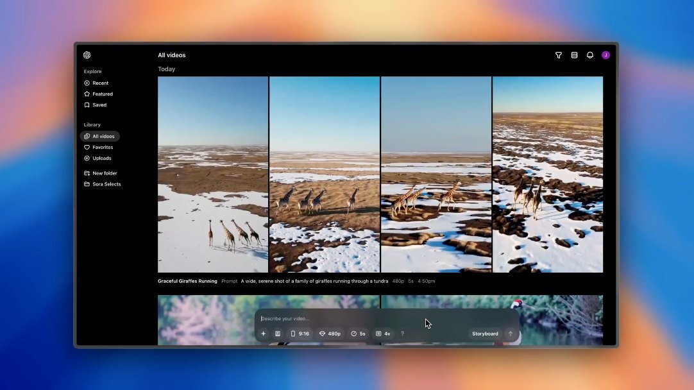The image size is (694, 390).
Task: Open the notifications bell
Action: 590,55
